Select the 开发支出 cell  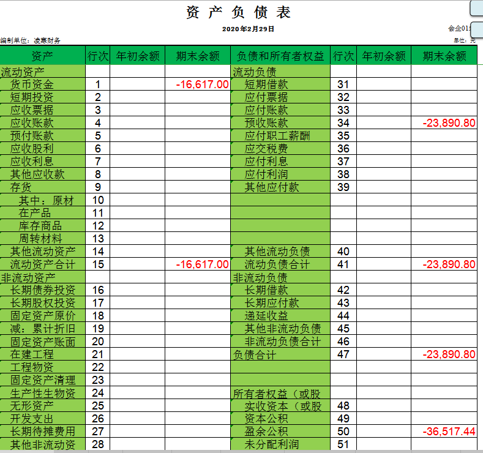coord(42,419)
